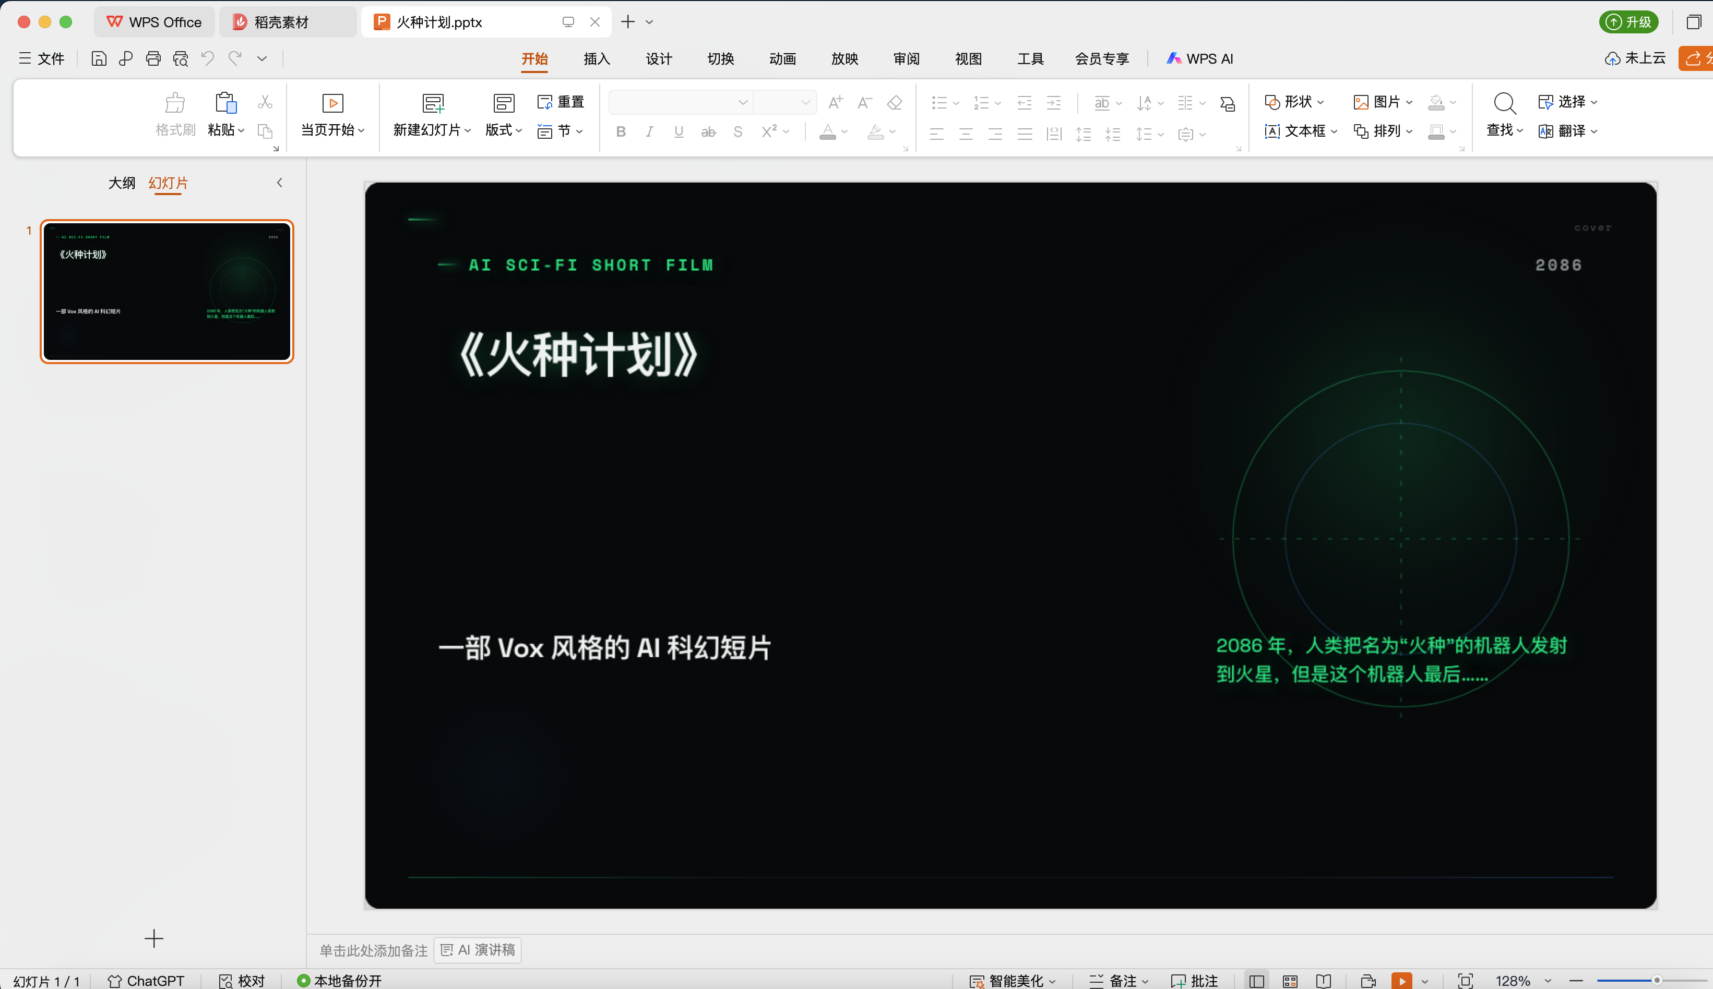Justify text alignment
The width and height of the screenshot is (1713, 989).
click(1025, 134)
